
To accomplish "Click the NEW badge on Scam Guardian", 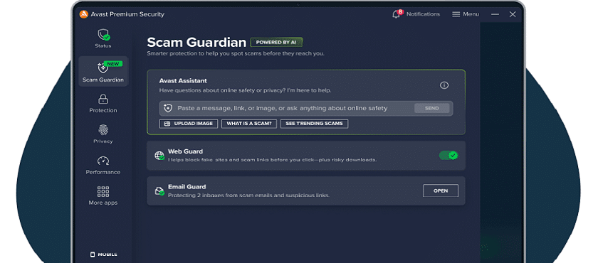I will point(113,63).
